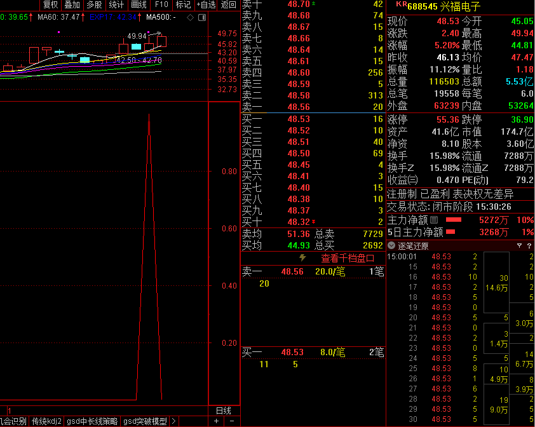535x427 pixels.
Task: Collapse the 逐笔还原 panel chevron
Action: tap(392, 246)
